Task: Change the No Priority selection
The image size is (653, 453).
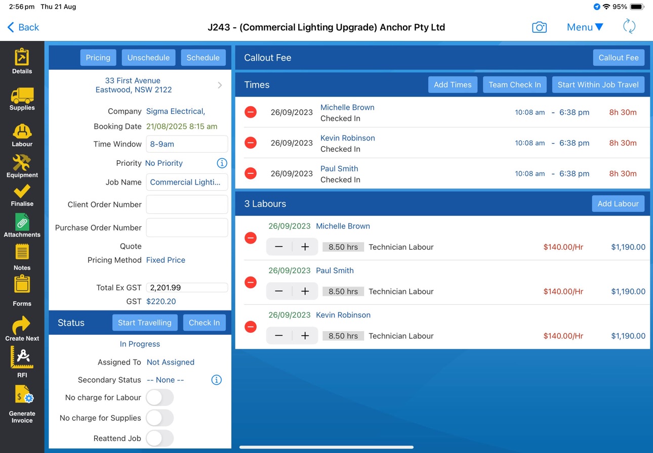Action: [x=164, y=163]
